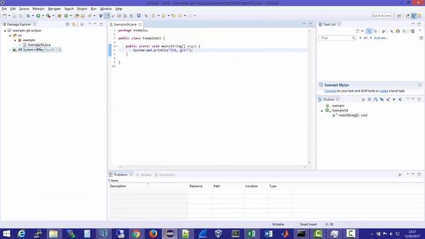Click the Find field in Task List
Viewport: 425px width, 239px height.
(x=337, y=38)
